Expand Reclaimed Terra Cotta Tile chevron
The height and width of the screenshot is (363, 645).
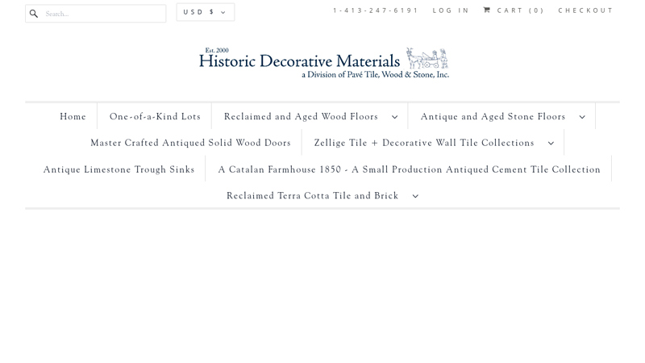click(x=415, y=196)
